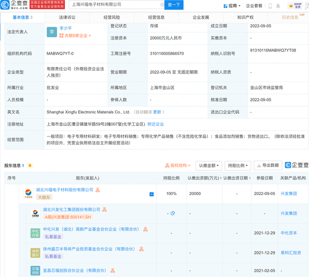Viewport: 309px width, 277px height.
Task: Open the 持股比例 sort dropdown
Action: click(238, 166)
